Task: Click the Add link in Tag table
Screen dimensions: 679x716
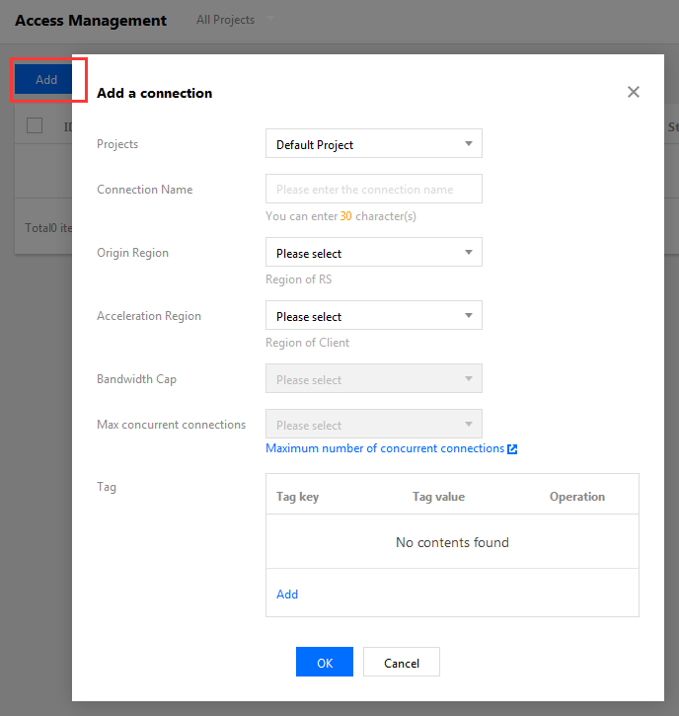Action: [x=287, y=595]
